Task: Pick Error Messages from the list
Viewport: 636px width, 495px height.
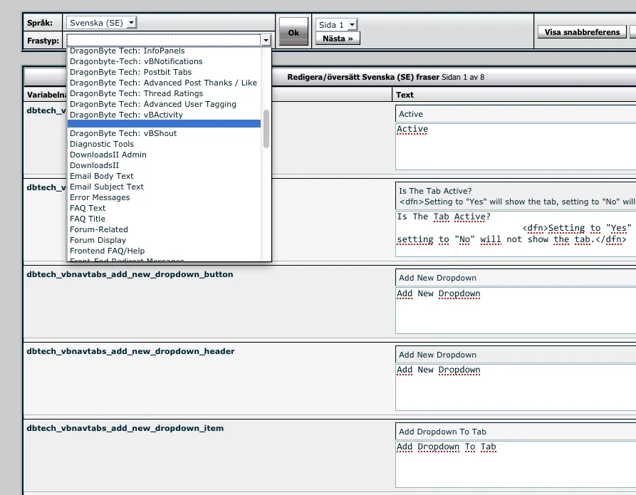Action: (x=164, y=197)
